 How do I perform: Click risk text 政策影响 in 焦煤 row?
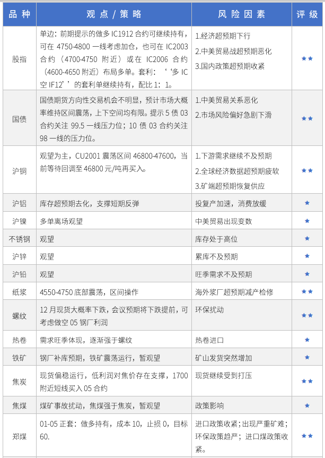point(209,405)
